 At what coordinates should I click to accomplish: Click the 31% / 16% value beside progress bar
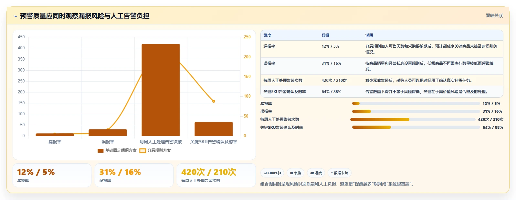tap(492, 111)
